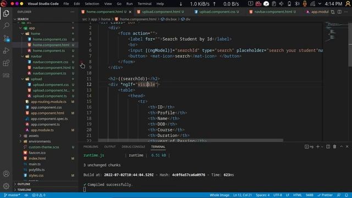The height and width of the screenshot is (198, 352).
Task: Open the Terminal menu
Action: click(144, 4)
